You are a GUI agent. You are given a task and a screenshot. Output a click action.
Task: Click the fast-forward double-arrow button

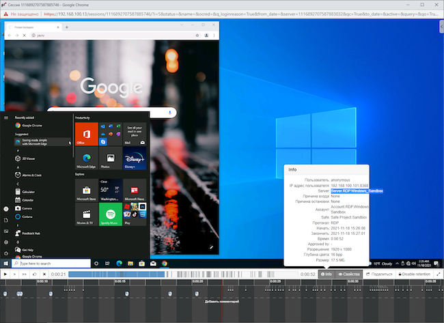click(x=25, y=274)
